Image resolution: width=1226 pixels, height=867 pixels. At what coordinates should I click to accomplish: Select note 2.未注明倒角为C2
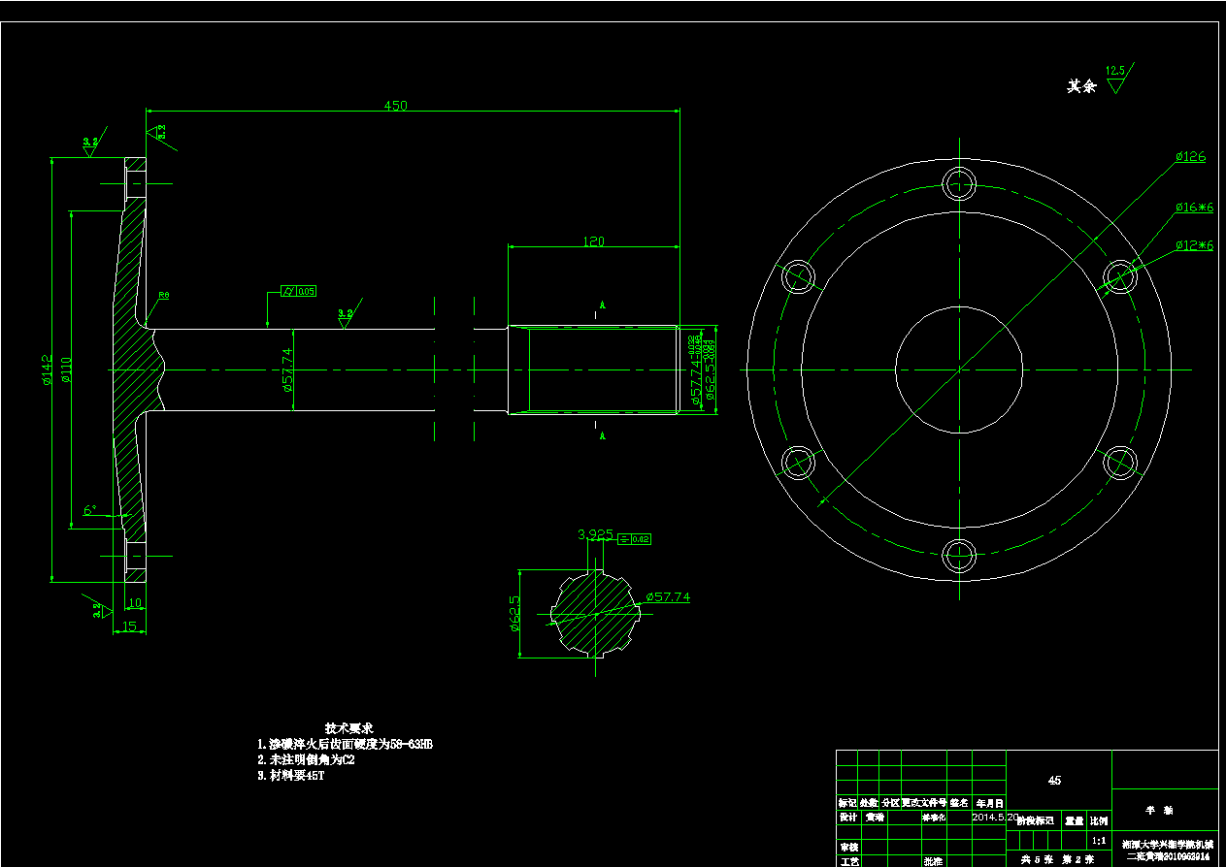(x=307, y=760)
